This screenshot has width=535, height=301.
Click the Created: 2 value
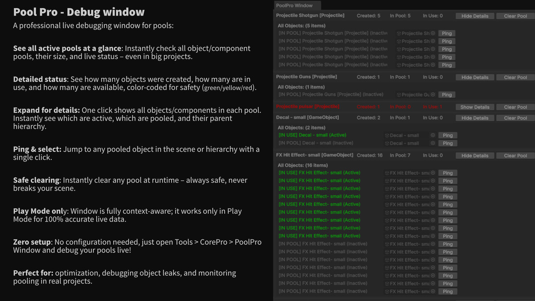click(x=369, y=118)
